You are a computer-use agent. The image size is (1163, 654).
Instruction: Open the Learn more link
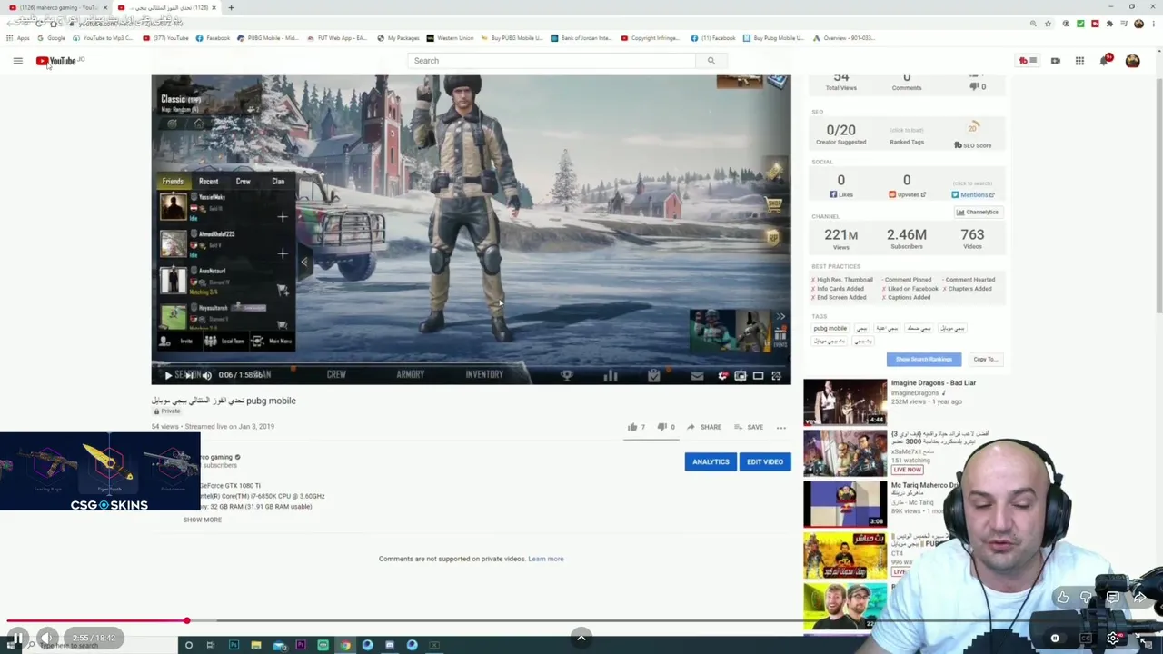point(546,559)
